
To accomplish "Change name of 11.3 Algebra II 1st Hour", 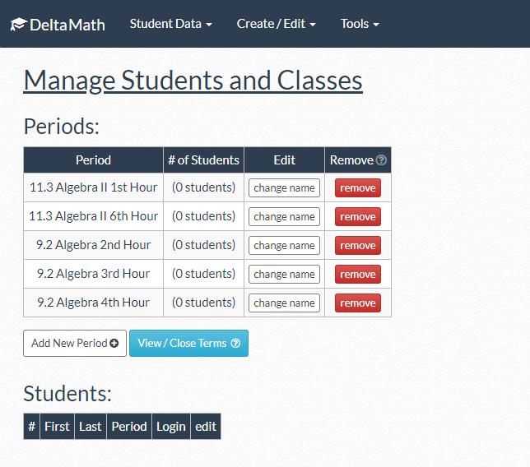I will [x=284, y=188].
